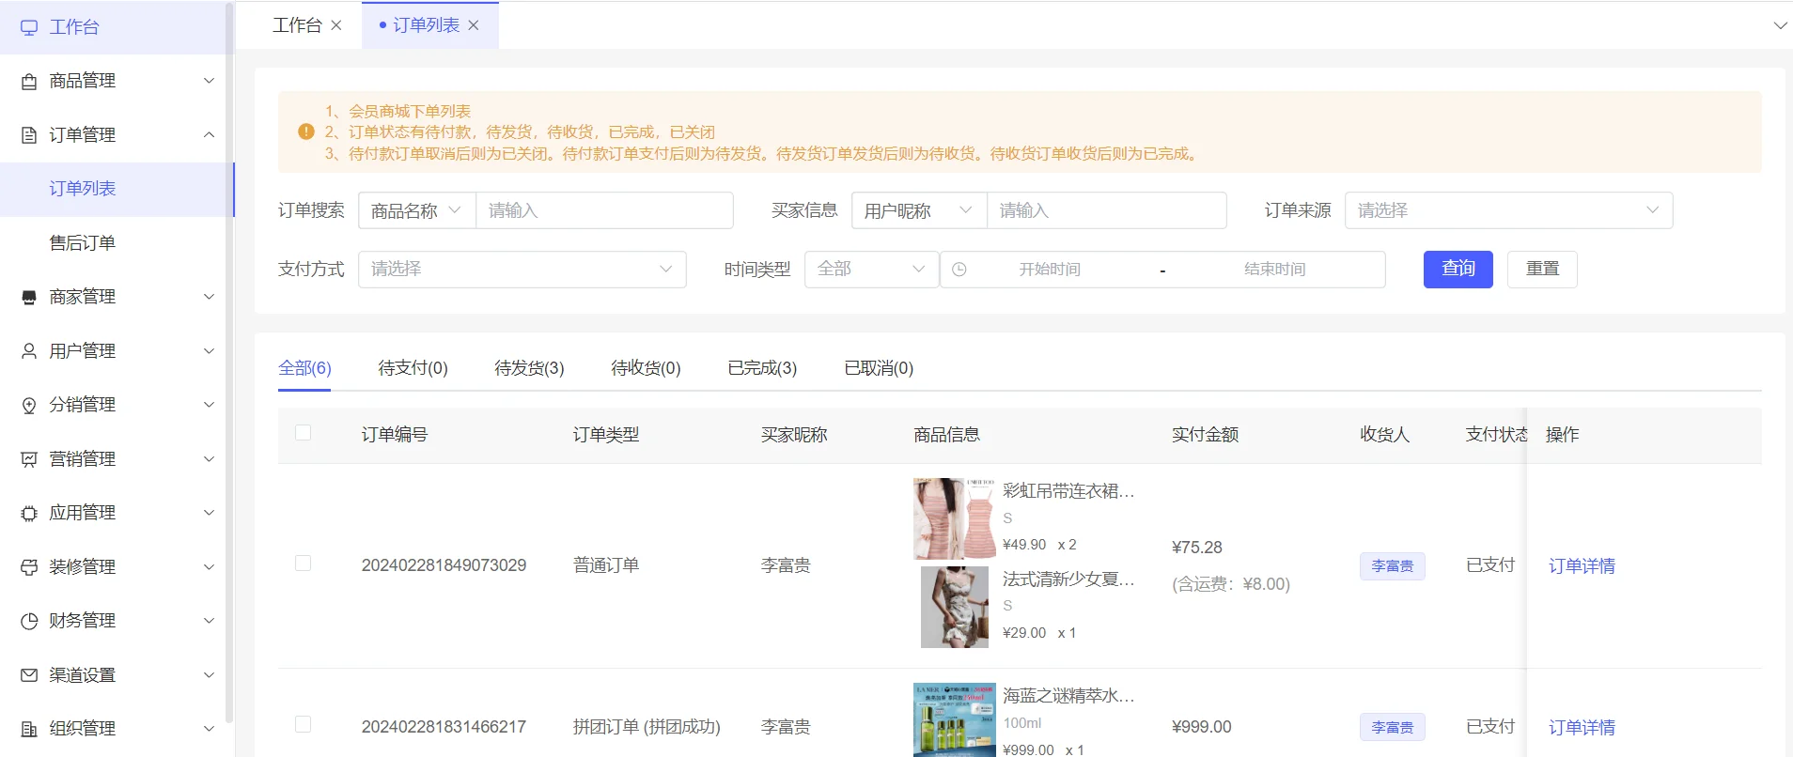1793x757 pixels.
Task: Open the 支付方式 dropdown
Action: click(x=522, y=270)
